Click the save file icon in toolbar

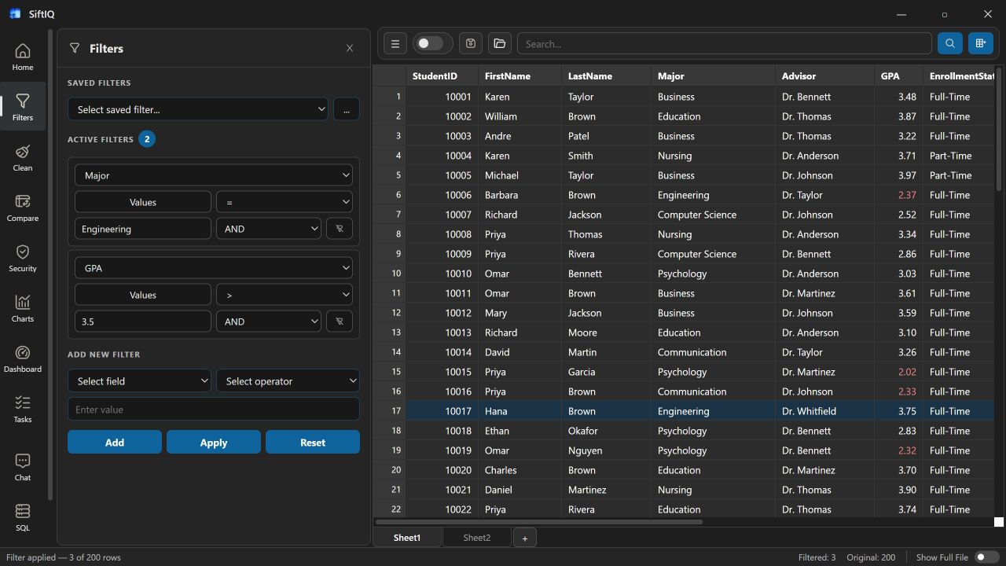471,44
